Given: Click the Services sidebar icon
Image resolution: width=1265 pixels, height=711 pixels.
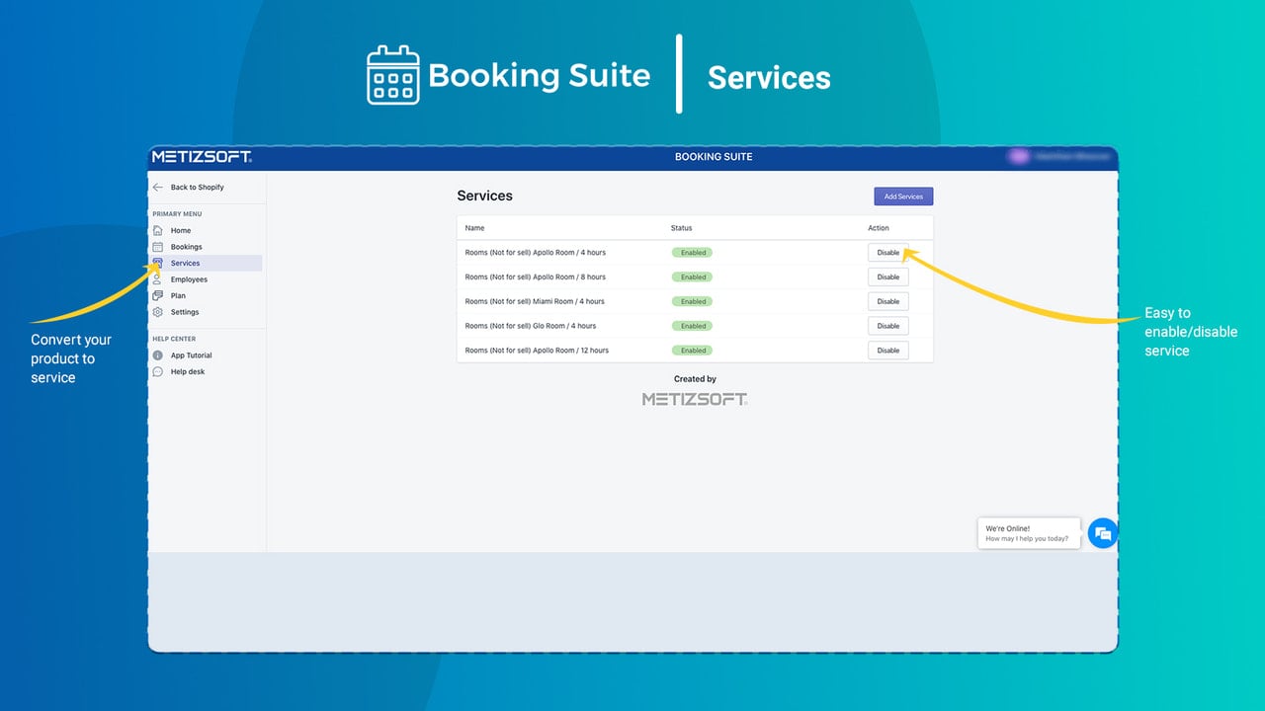Looking at the screenshot, I should tap(157, 263).
